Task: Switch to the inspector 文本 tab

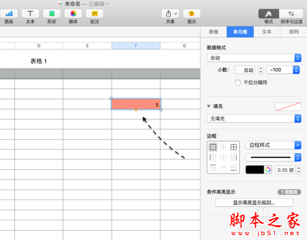Action: click(267, 32)
